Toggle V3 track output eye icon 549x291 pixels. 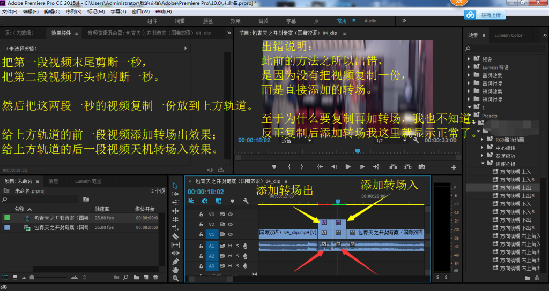point(231,214)
